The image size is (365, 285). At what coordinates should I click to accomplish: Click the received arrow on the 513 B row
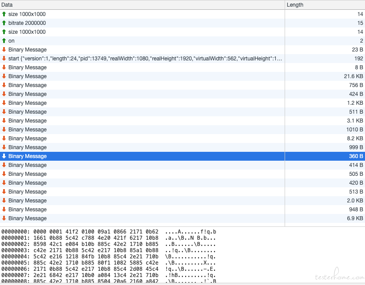point(4,192)
